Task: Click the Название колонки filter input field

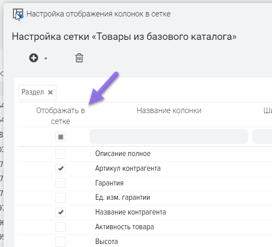Action: coord(169,136)
